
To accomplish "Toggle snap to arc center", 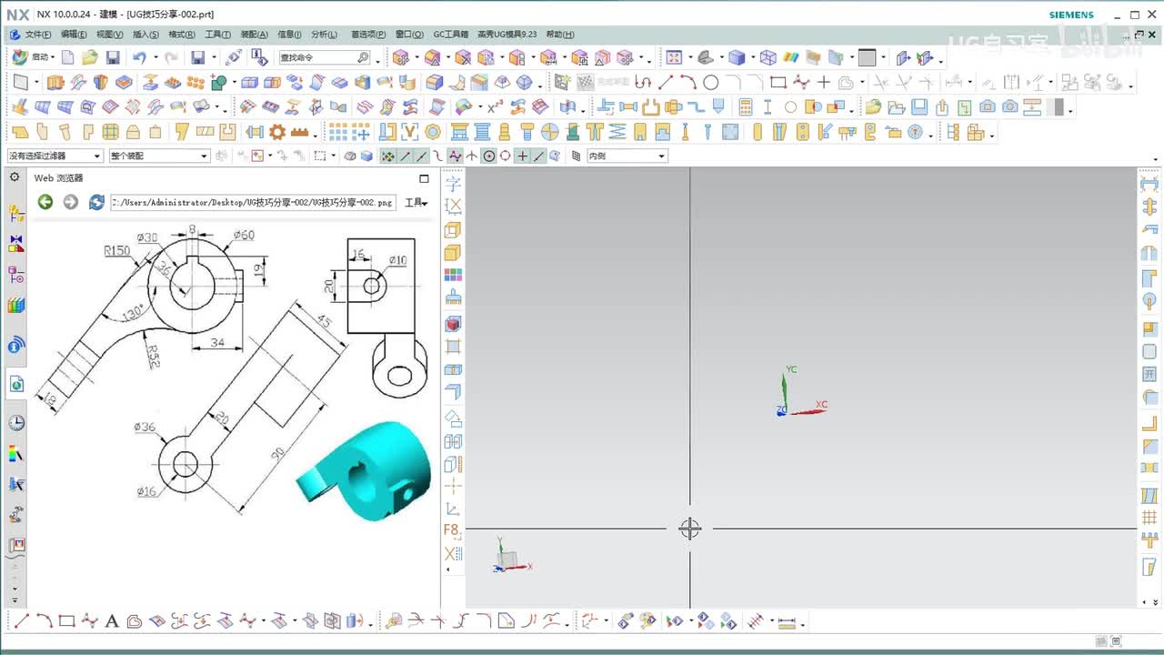I will point(489,156).
